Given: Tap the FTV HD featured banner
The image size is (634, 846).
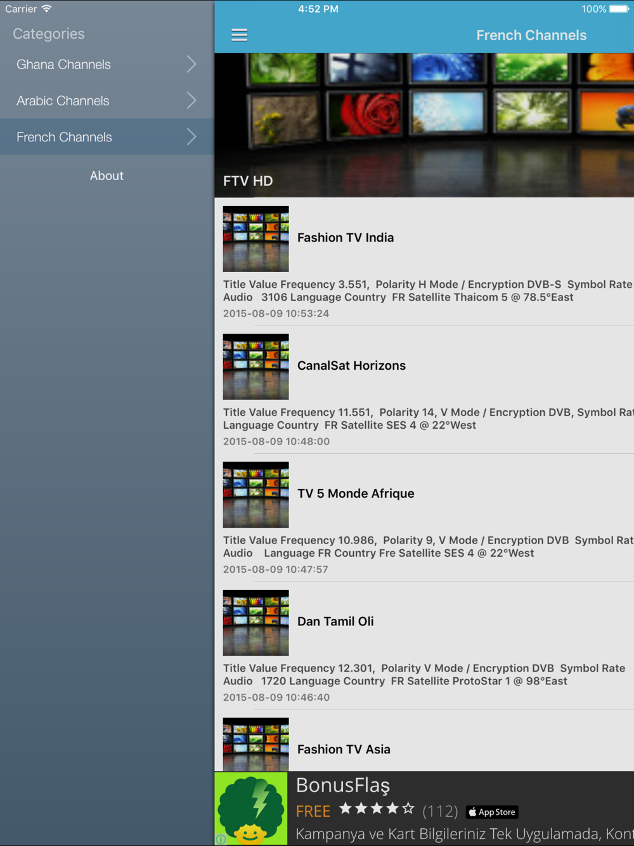Looking at the screenshot, I should coord(424,125).
